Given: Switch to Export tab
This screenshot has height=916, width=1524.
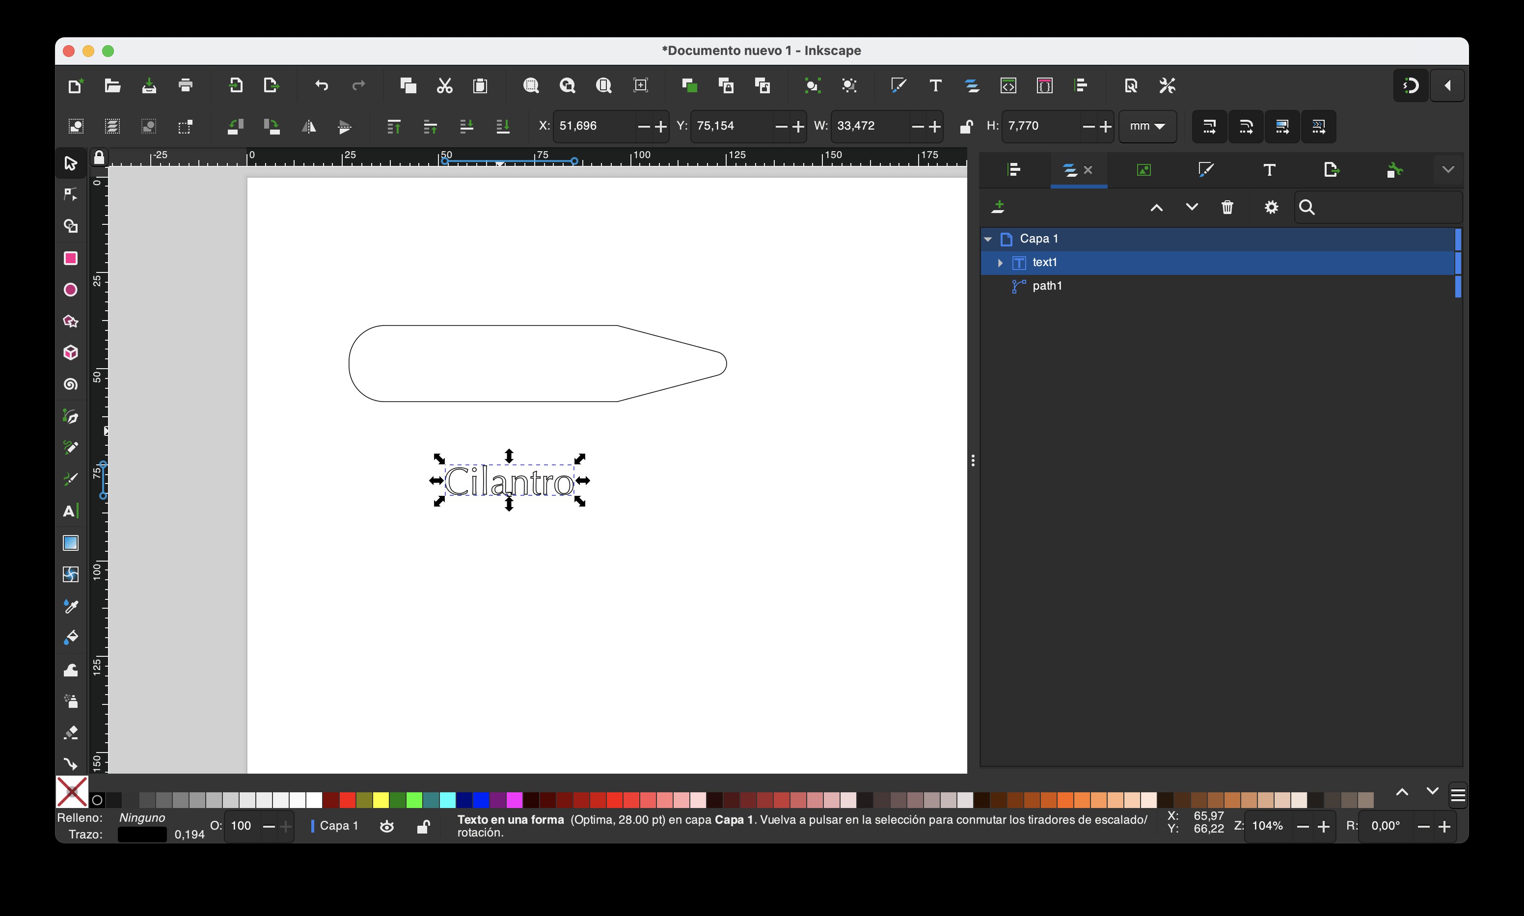Looking at the screenshot, I should tap(1332, 169).
